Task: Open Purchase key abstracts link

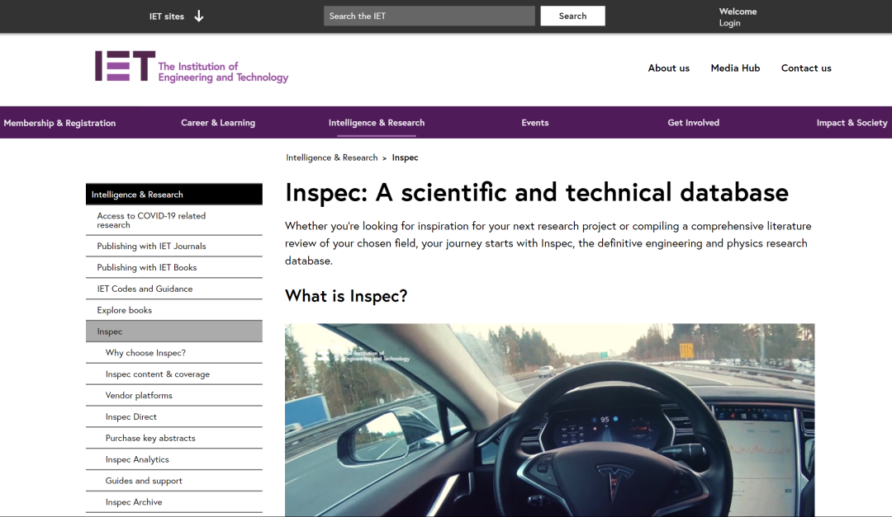Action: point(174,438)
